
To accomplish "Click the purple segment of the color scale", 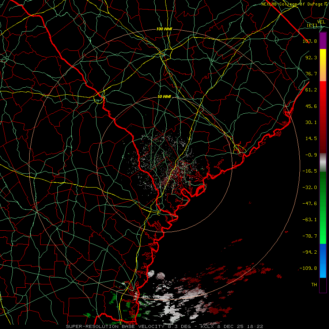I will [323, 41].
